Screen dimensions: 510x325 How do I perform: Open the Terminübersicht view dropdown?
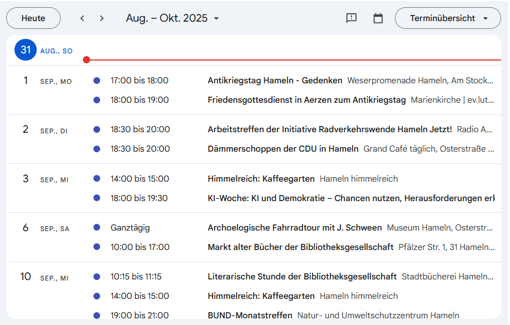click(448, 18)
